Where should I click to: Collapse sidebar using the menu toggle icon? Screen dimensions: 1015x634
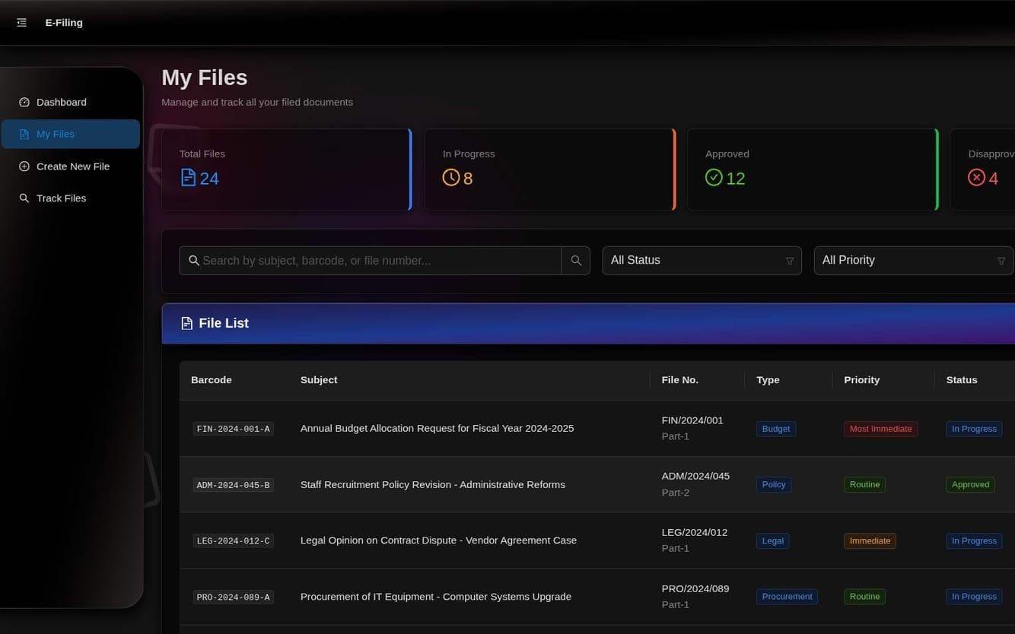coord(21,23)
